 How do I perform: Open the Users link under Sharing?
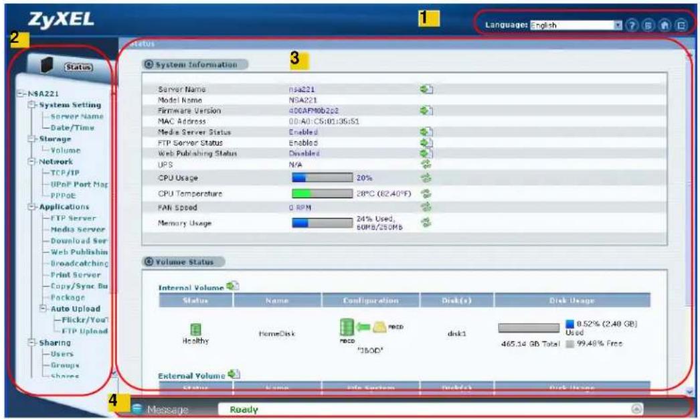62,354
